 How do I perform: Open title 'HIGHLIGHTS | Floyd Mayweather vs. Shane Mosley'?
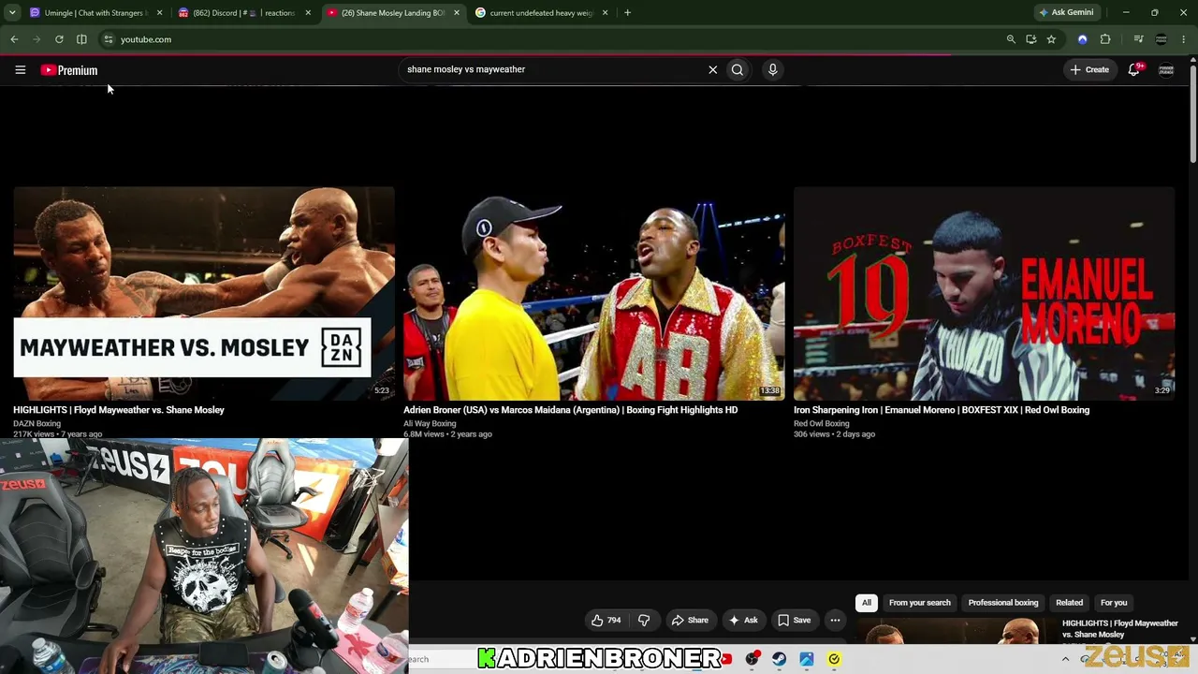pos(119,410)
